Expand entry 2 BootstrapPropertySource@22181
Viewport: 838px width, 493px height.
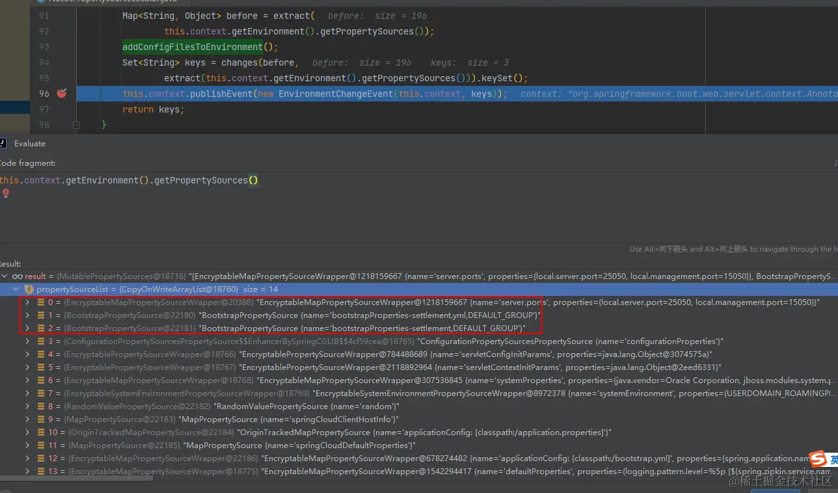27,328
